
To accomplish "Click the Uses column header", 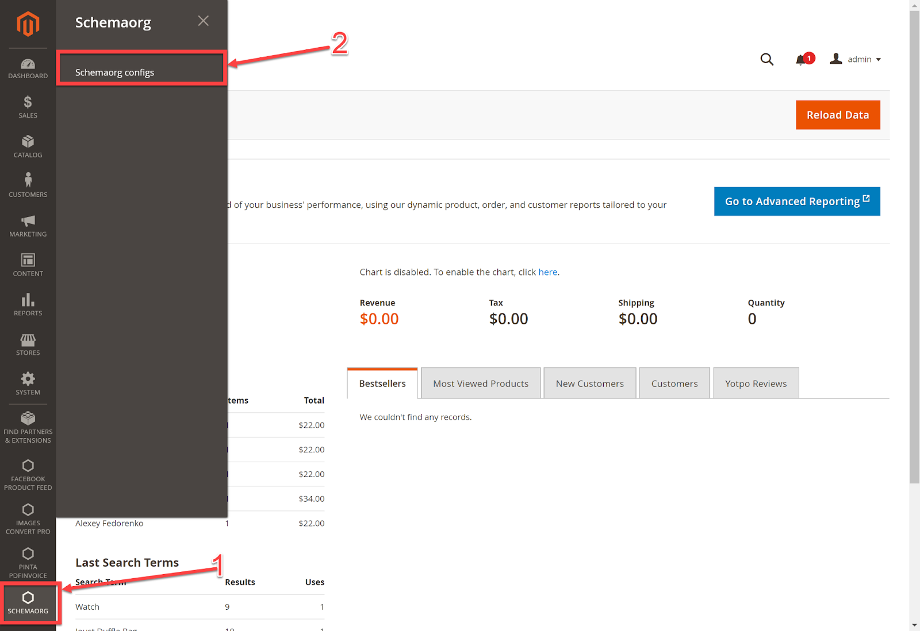I will [x=315, y=582].
